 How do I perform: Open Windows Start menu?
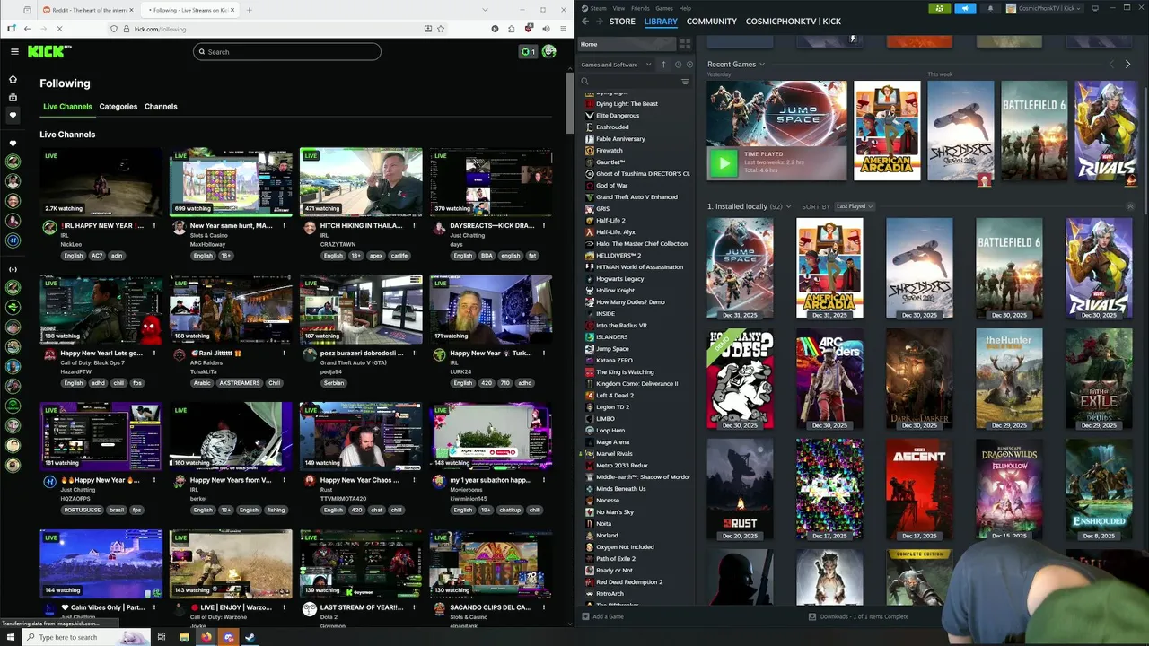pos(11,637)
